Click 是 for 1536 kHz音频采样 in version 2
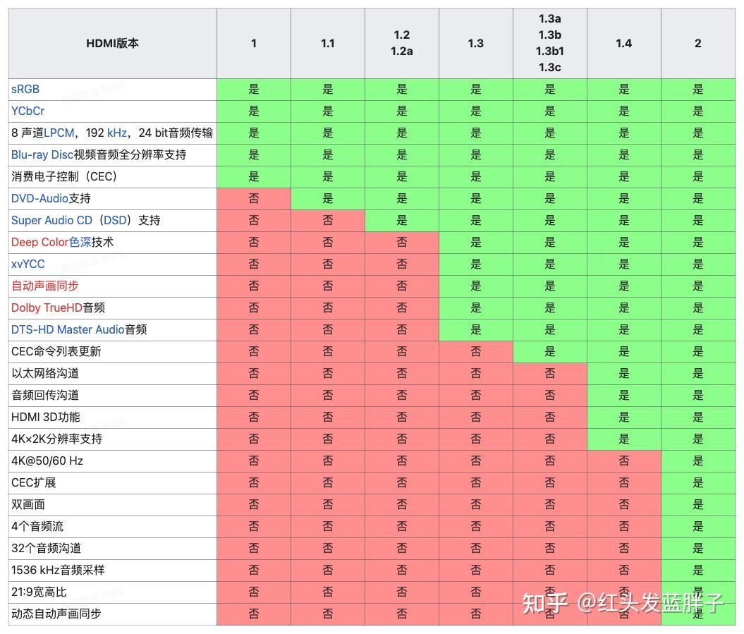744x634 pixels. click(x=698, y=569)
